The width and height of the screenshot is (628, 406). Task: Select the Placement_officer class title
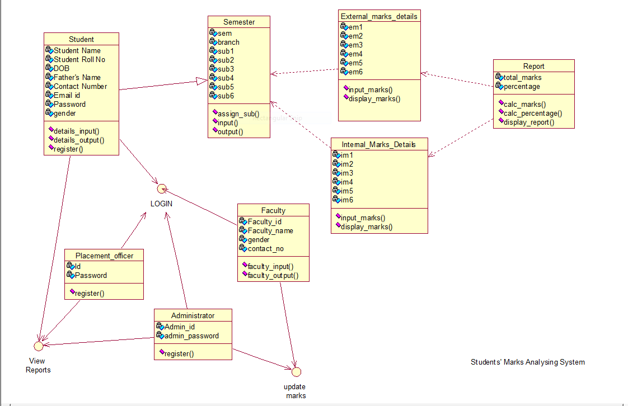[x=104, y=256]
